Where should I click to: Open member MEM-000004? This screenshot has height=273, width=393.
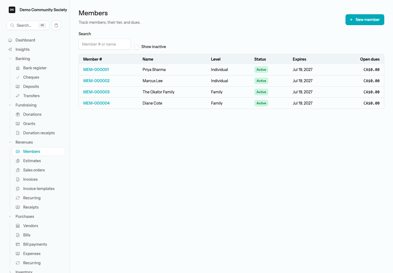click(96, 103)
